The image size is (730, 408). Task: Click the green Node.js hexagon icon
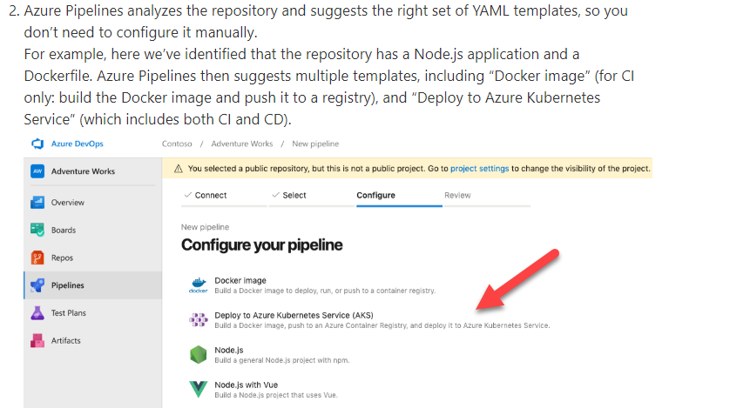coord(198,354)
